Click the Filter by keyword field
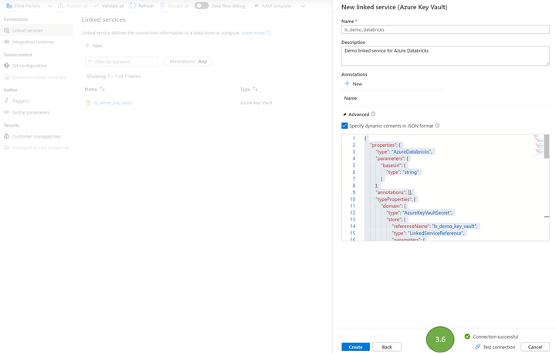 point(121,61)
